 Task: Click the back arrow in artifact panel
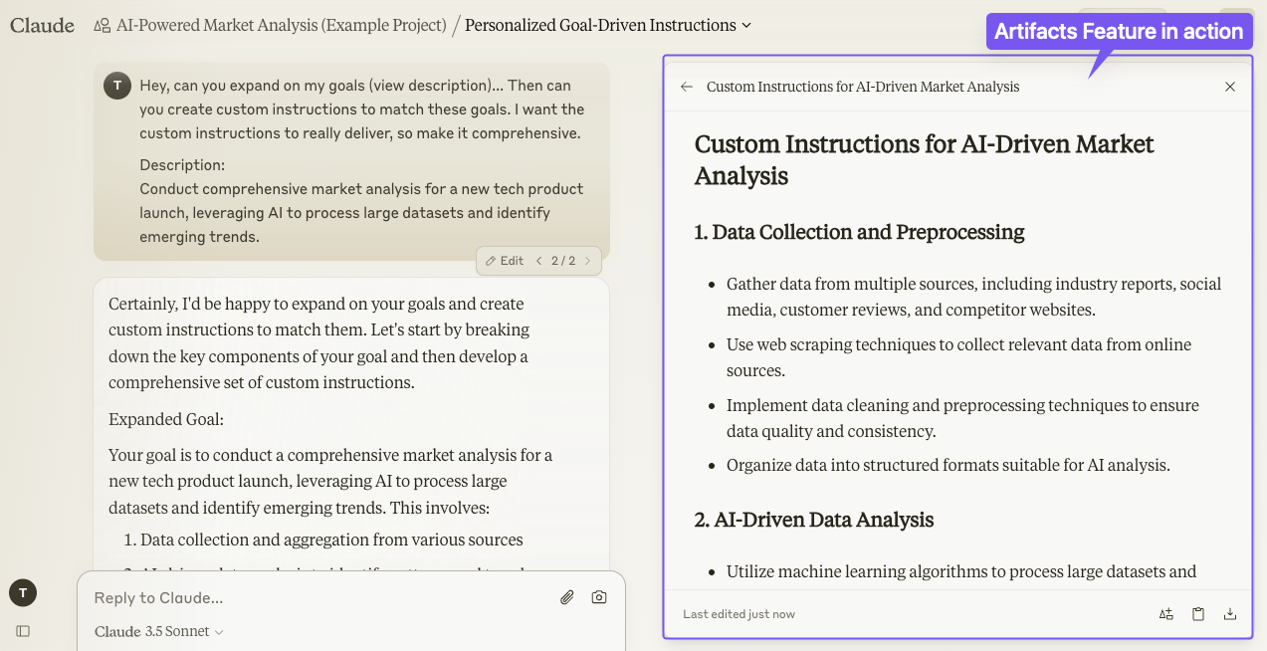686,87
